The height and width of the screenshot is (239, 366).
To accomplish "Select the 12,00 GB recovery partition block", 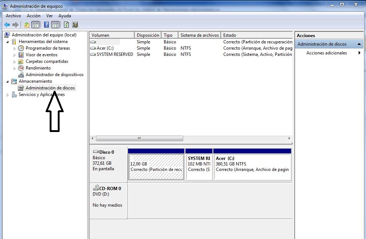I will [x=156, y=165].
